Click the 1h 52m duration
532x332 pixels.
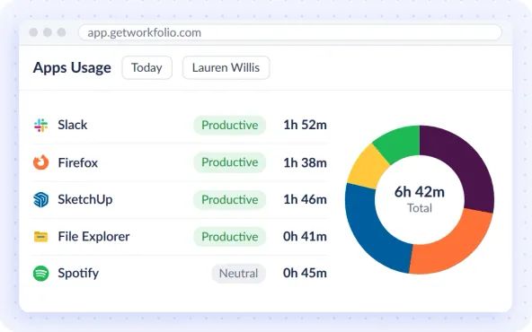point(305,125)
